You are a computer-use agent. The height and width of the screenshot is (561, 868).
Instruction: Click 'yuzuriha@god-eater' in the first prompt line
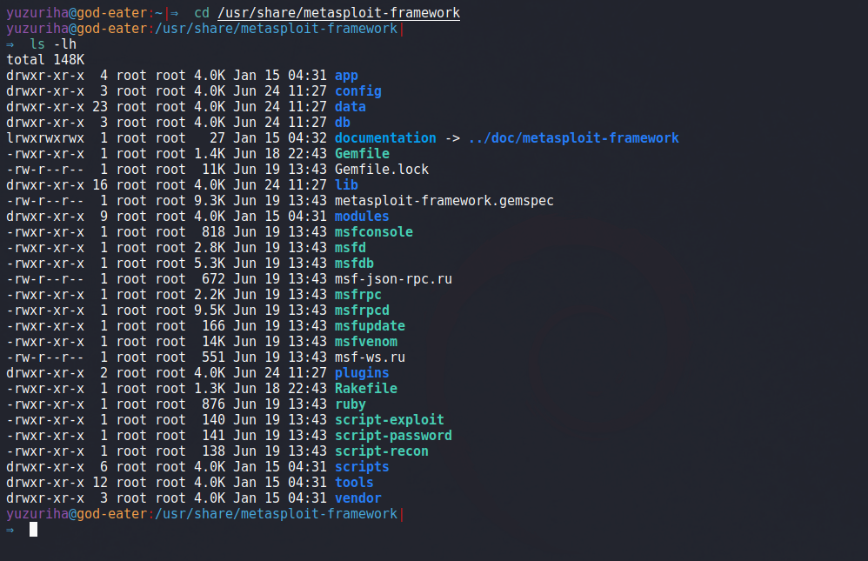pos(77,13)
